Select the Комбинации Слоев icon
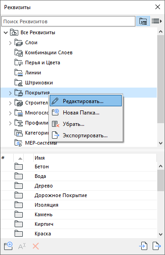 coord(19,52)
